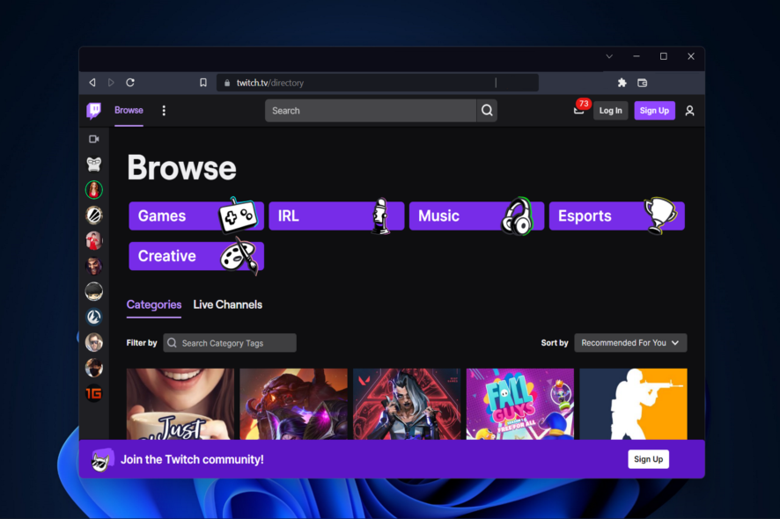Switch to the Live Channels tab
This screenshot has height=519, width=780.
click(x=227, y=304)
